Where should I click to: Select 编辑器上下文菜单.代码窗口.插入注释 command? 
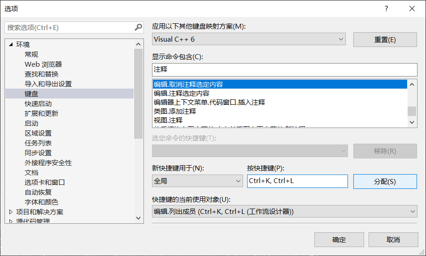(280, 102)
